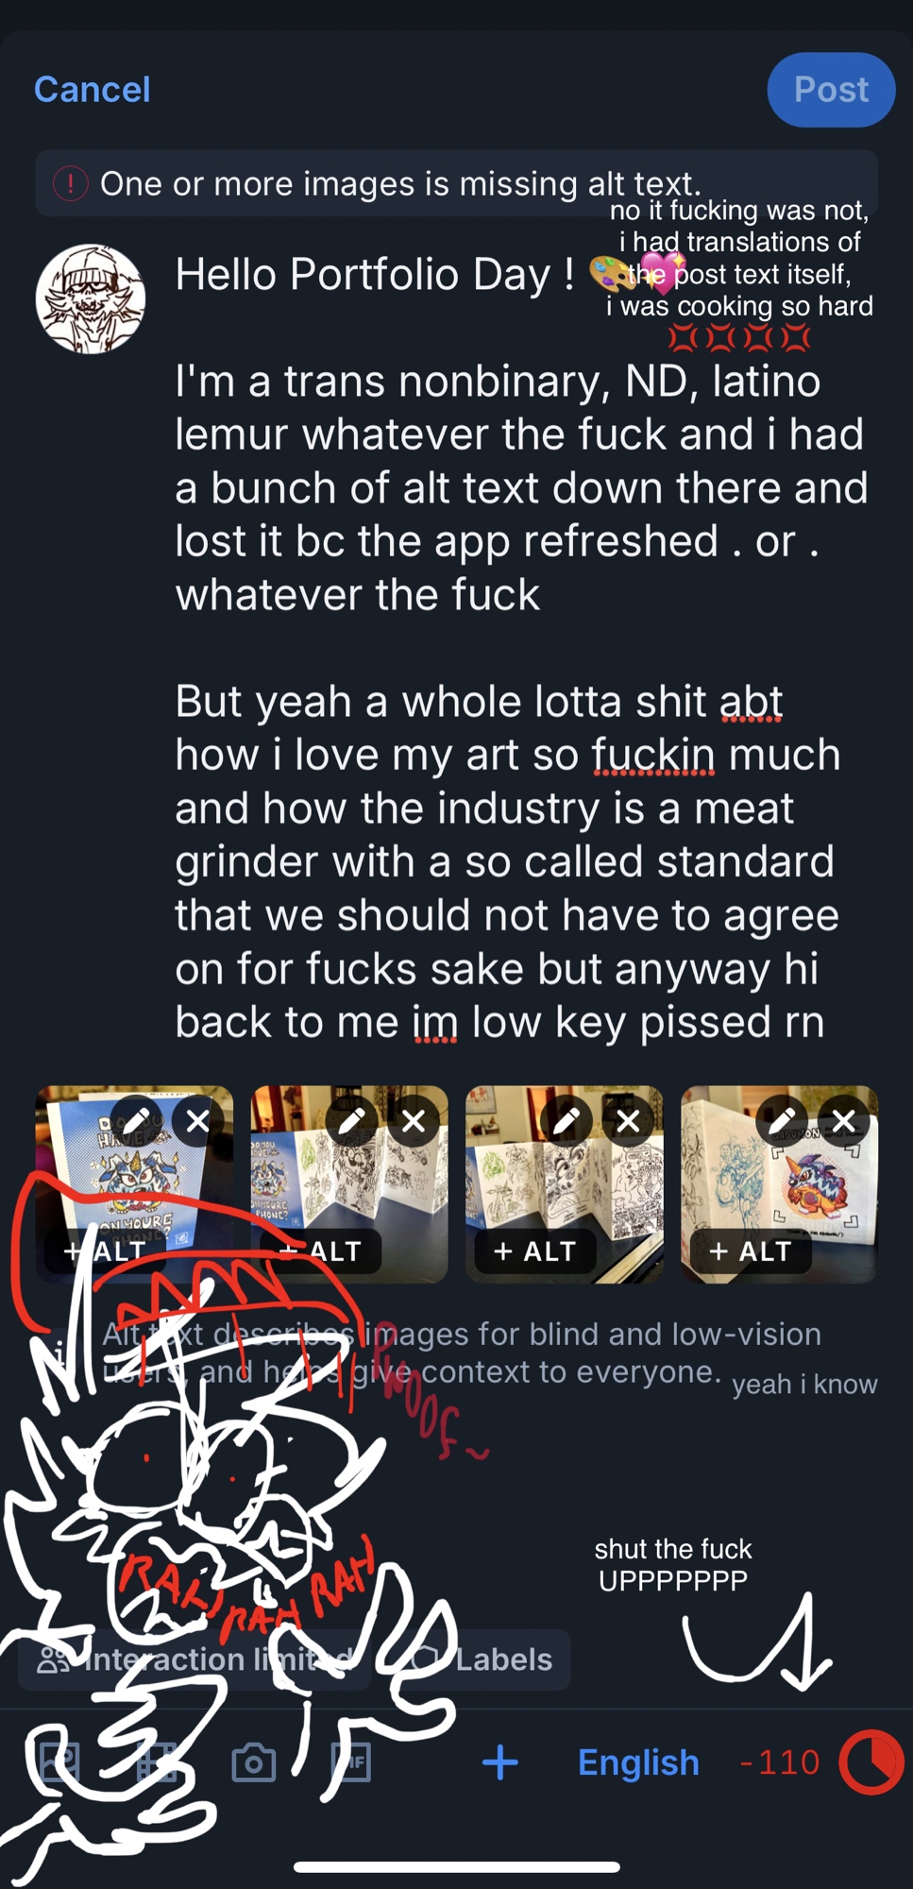
Task: Add ALT text to the fourth image
Action: coord(751,1251)
